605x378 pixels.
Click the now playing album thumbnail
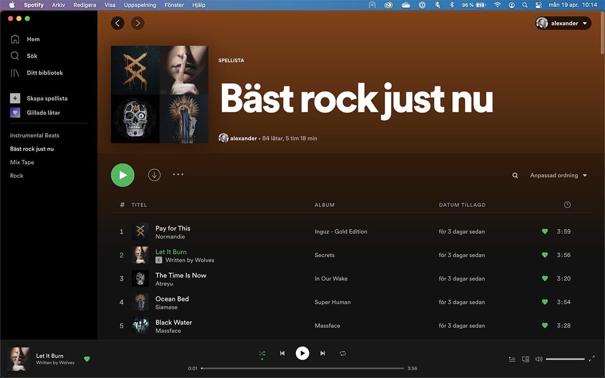click(x=18, y=359)
